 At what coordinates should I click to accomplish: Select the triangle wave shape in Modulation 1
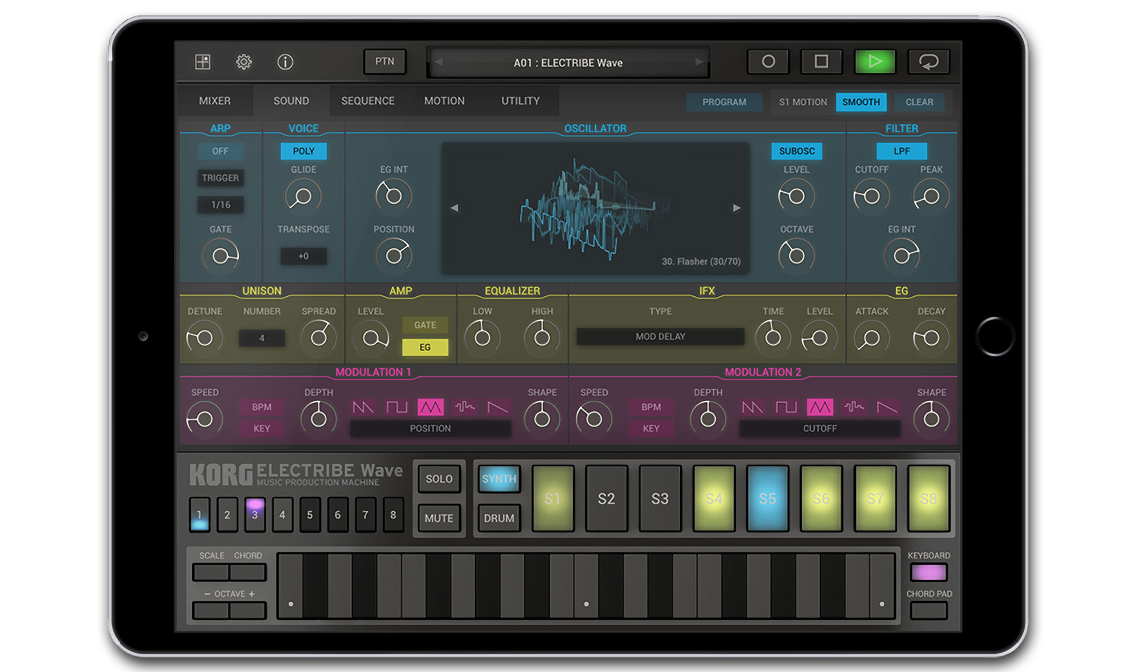431,407
